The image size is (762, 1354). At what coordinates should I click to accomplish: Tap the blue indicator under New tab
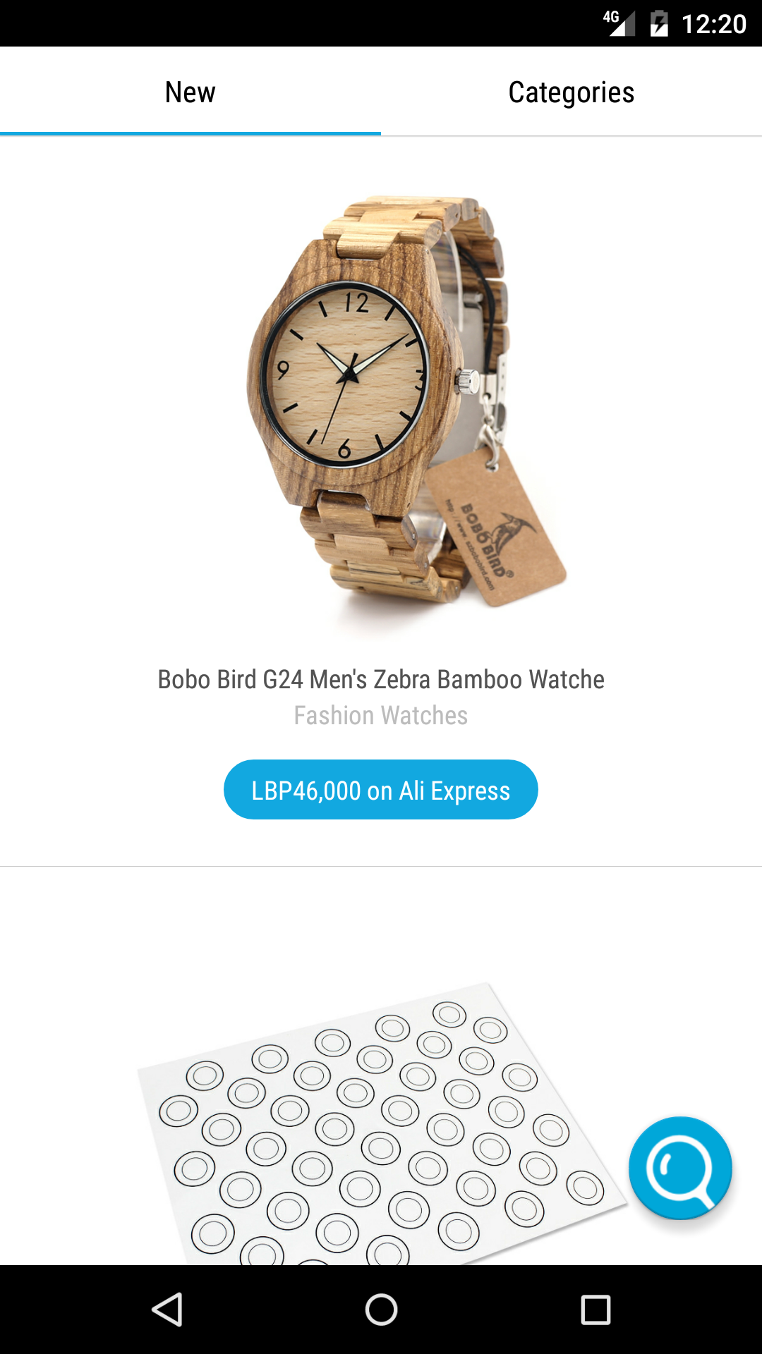pyautogui.click(x=190, y=133)
